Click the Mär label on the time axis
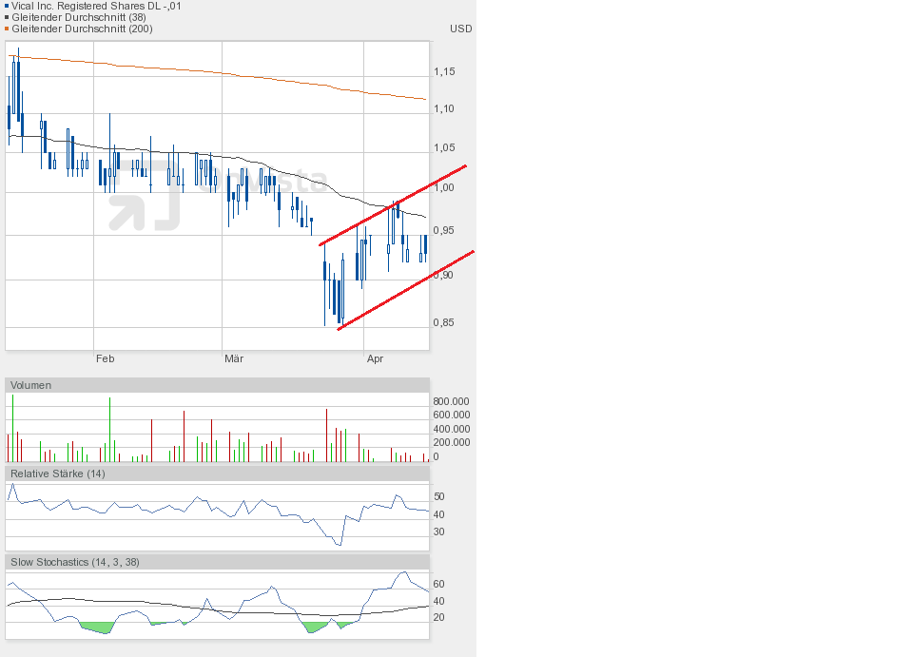The height and width of the screenshot is (657, 913). click(234, 358)
